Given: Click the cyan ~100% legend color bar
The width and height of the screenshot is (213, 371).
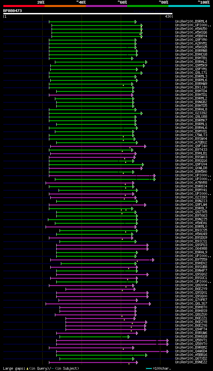Looking at the screenshot, I should (189, 6).
